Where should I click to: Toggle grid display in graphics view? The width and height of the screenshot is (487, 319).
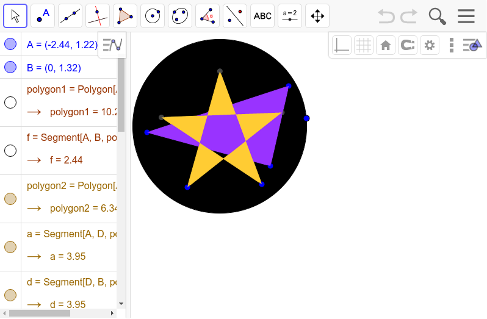coord(364,45)
